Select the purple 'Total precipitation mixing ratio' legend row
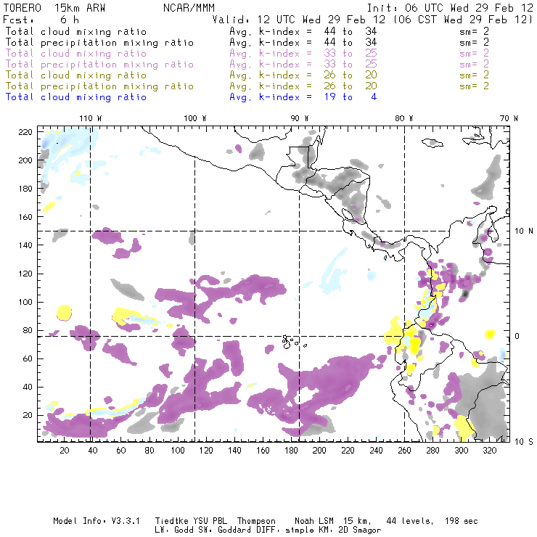Viewport: 537px width, 537px height. (247, 65)
